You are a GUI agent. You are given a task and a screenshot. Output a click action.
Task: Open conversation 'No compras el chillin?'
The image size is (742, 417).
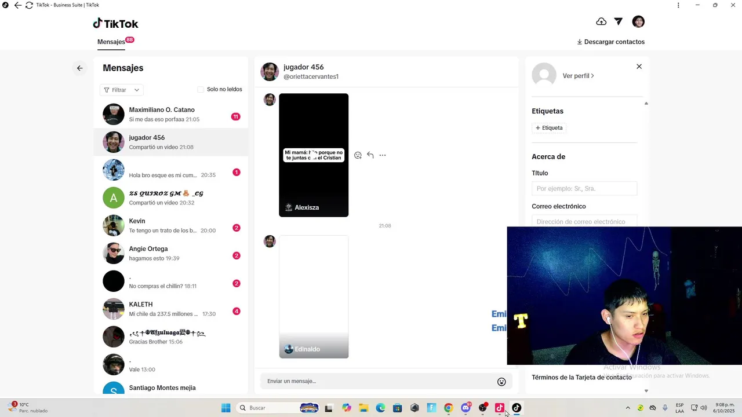point(171,281)
